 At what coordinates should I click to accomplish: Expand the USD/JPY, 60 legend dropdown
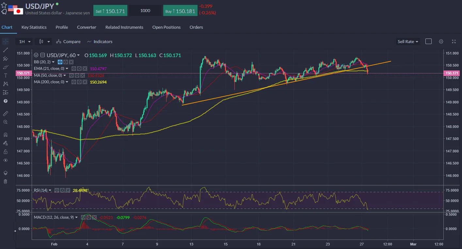tap(78, 55)
